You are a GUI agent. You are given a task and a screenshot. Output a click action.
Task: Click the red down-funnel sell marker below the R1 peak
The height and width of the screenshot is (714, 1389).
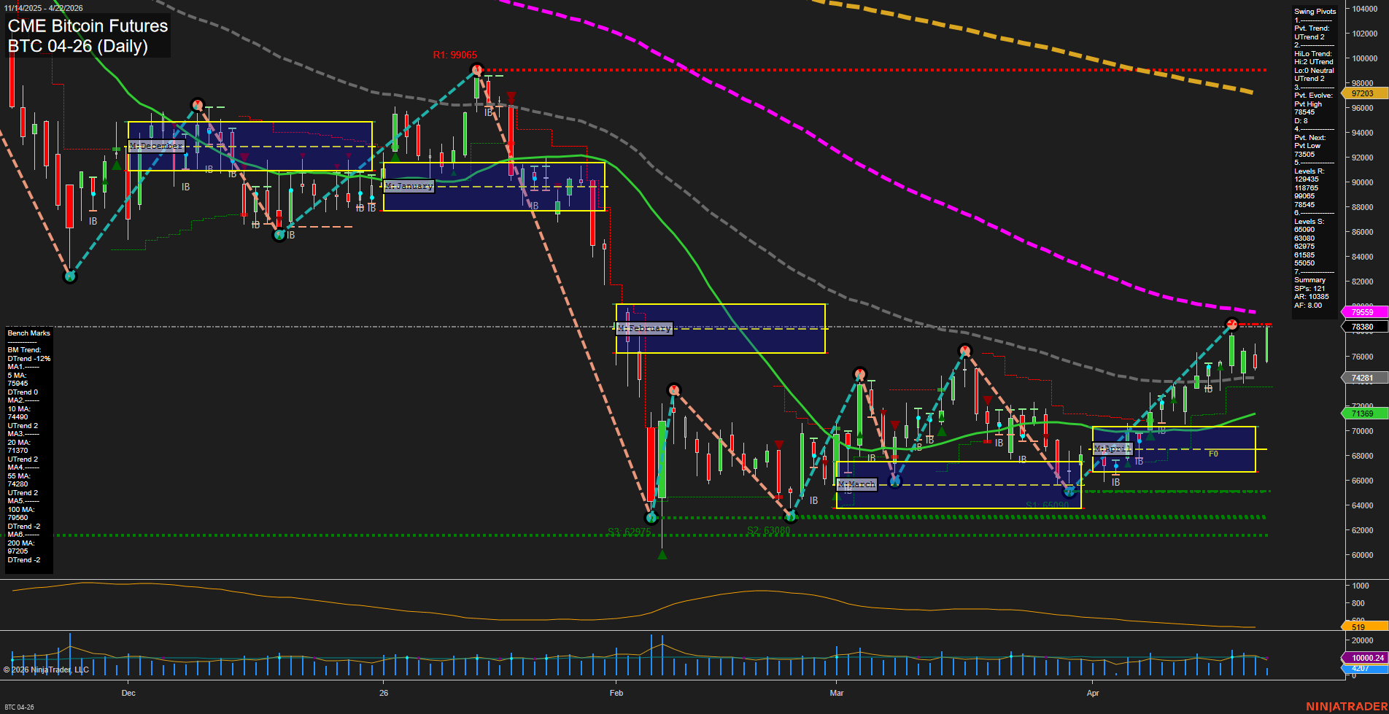coord(511,96)
